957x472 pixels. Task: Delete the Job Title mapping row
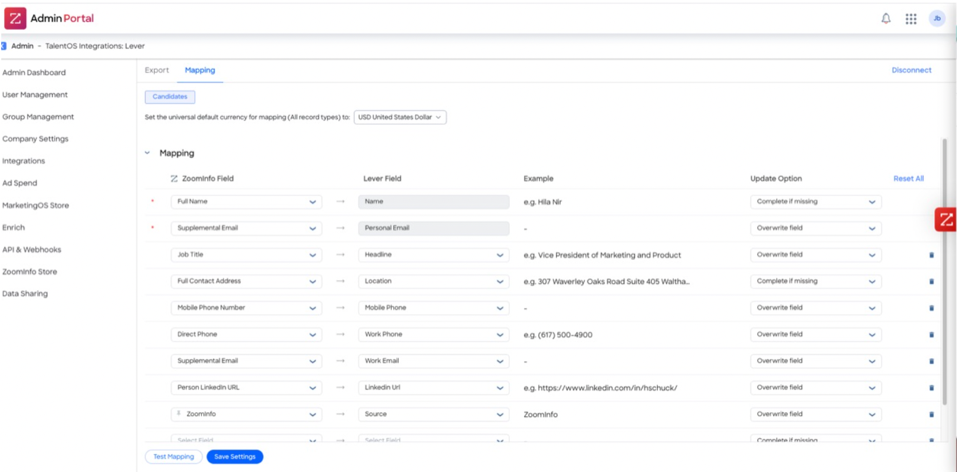pyautogui.click(x=932, y=254)
